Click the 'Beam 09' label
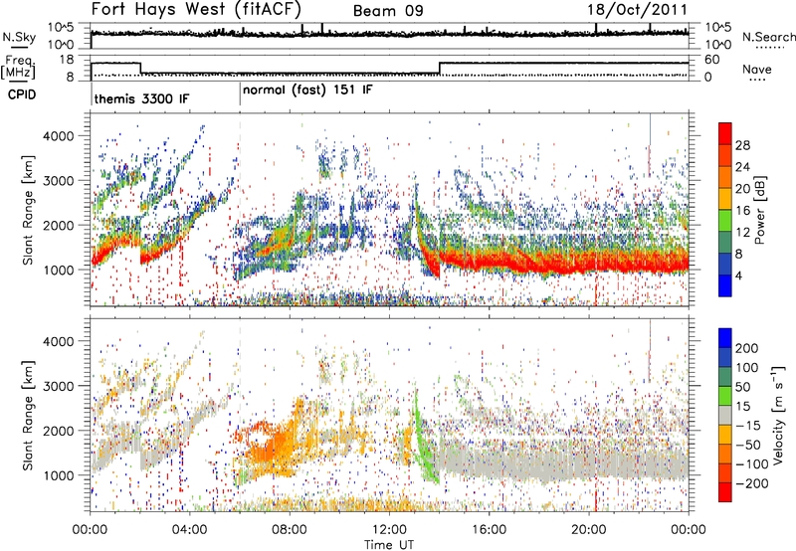The image size is (796, 551). coord(388,11)
